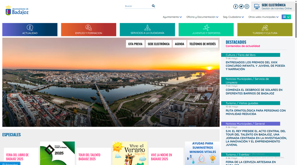The height and width of the screenshot is (165, 297).
Task: Open JUVENTUD Y DEPORTES tile
Action: tap(206, 30)
